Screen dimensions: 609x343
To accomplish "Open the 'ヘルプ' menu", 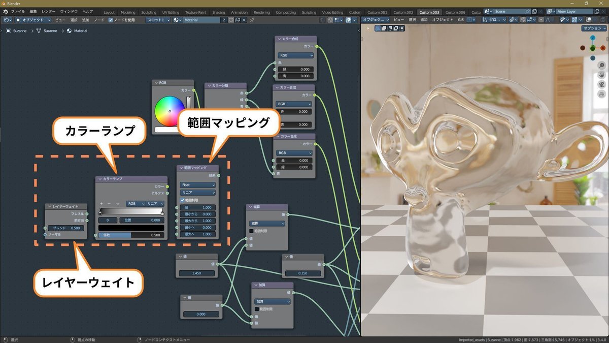I will tap(87, 11).
